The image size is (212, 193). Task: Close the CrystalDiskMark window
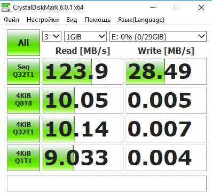pos(201,7)
